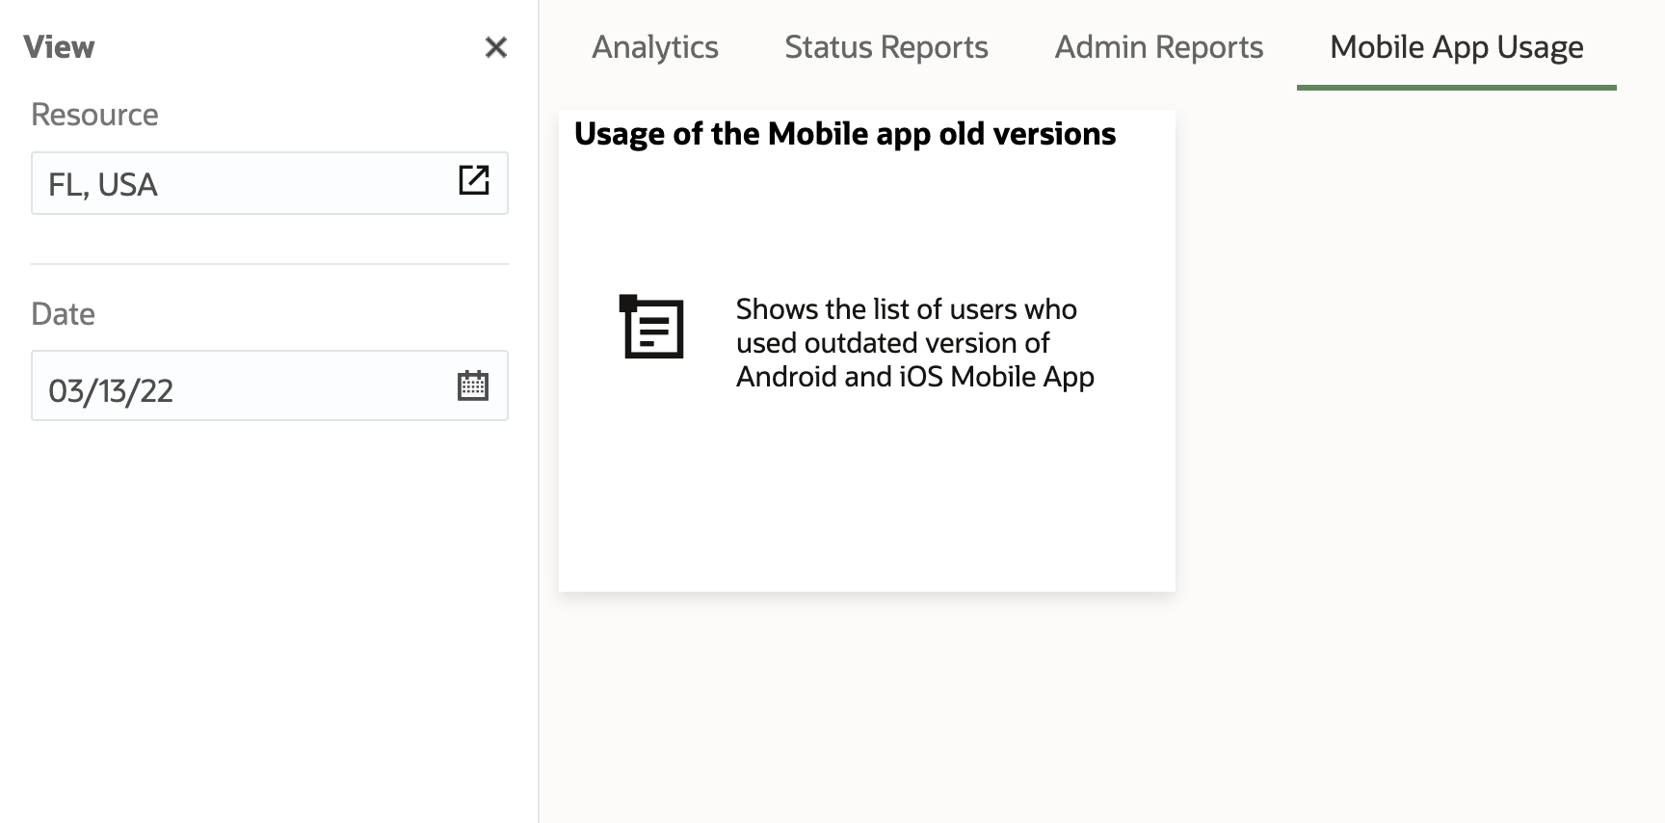Click the "Resource" field label
Viewport: 1665px width, 823px height.
[x=94, y=115]
